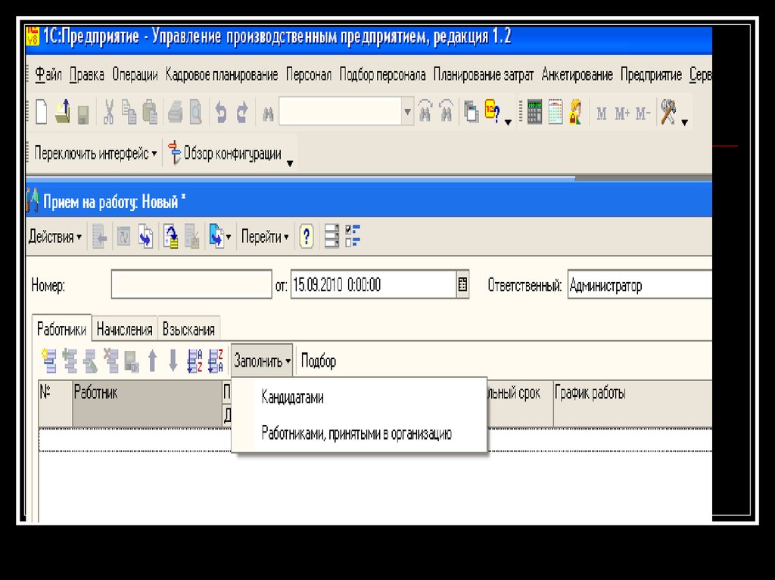Viewport: 775px width, 580px height.
Task: Click Add row icon in Работники table
Action: (51, 361)
